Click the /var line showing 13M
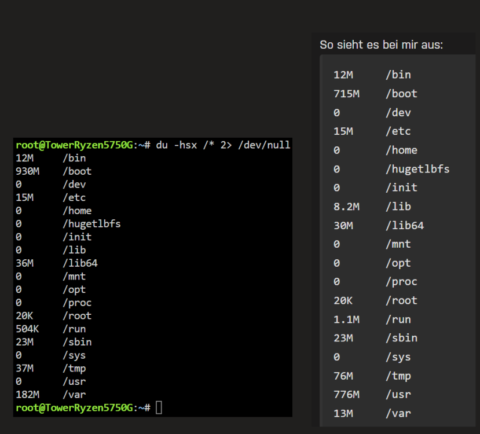Viewport: 480px width, 434px height. point(372,414)
